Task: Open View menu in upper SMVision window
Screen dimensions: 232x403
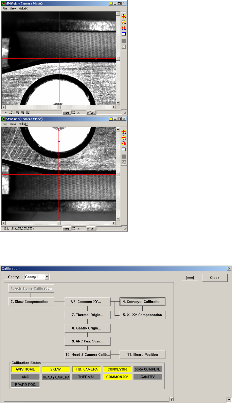Action: point(13,9)
